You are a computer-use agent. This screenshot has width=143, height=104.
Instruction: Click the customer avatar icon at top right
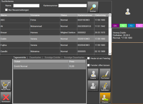pos(128,12)
